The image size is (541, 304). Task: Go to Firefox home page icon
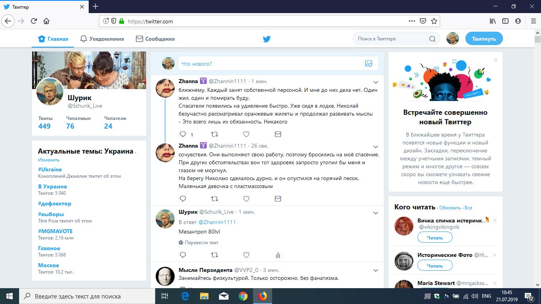(46, 21)
